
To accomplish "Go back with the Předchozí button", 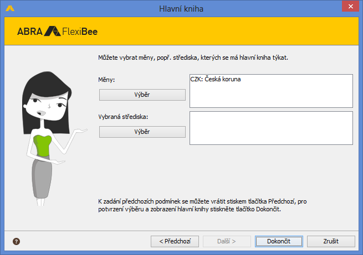I will click(175, 241).
